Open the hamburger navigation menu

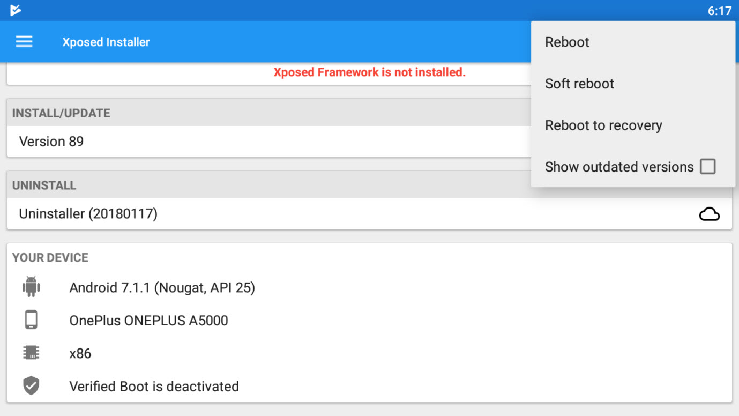pyautogui.click(x=24, y=42)
